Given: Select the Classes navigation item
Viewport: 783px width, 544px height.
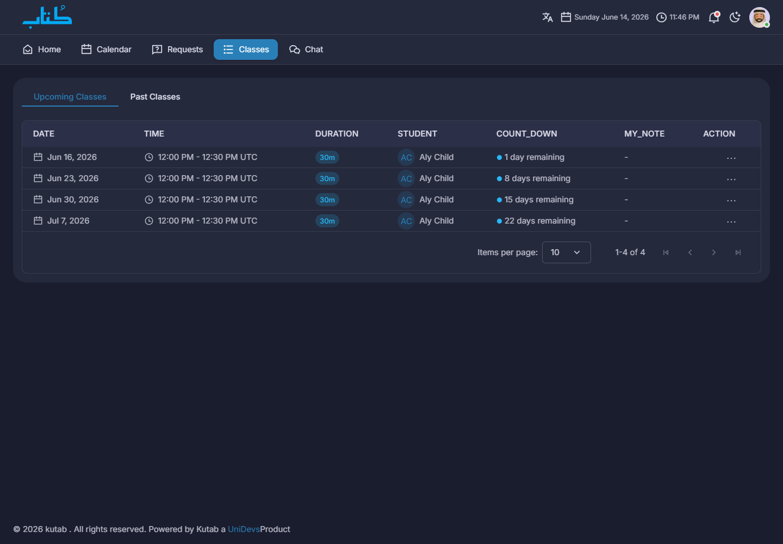Looking at the screenshot, I should tap(246, 50).
